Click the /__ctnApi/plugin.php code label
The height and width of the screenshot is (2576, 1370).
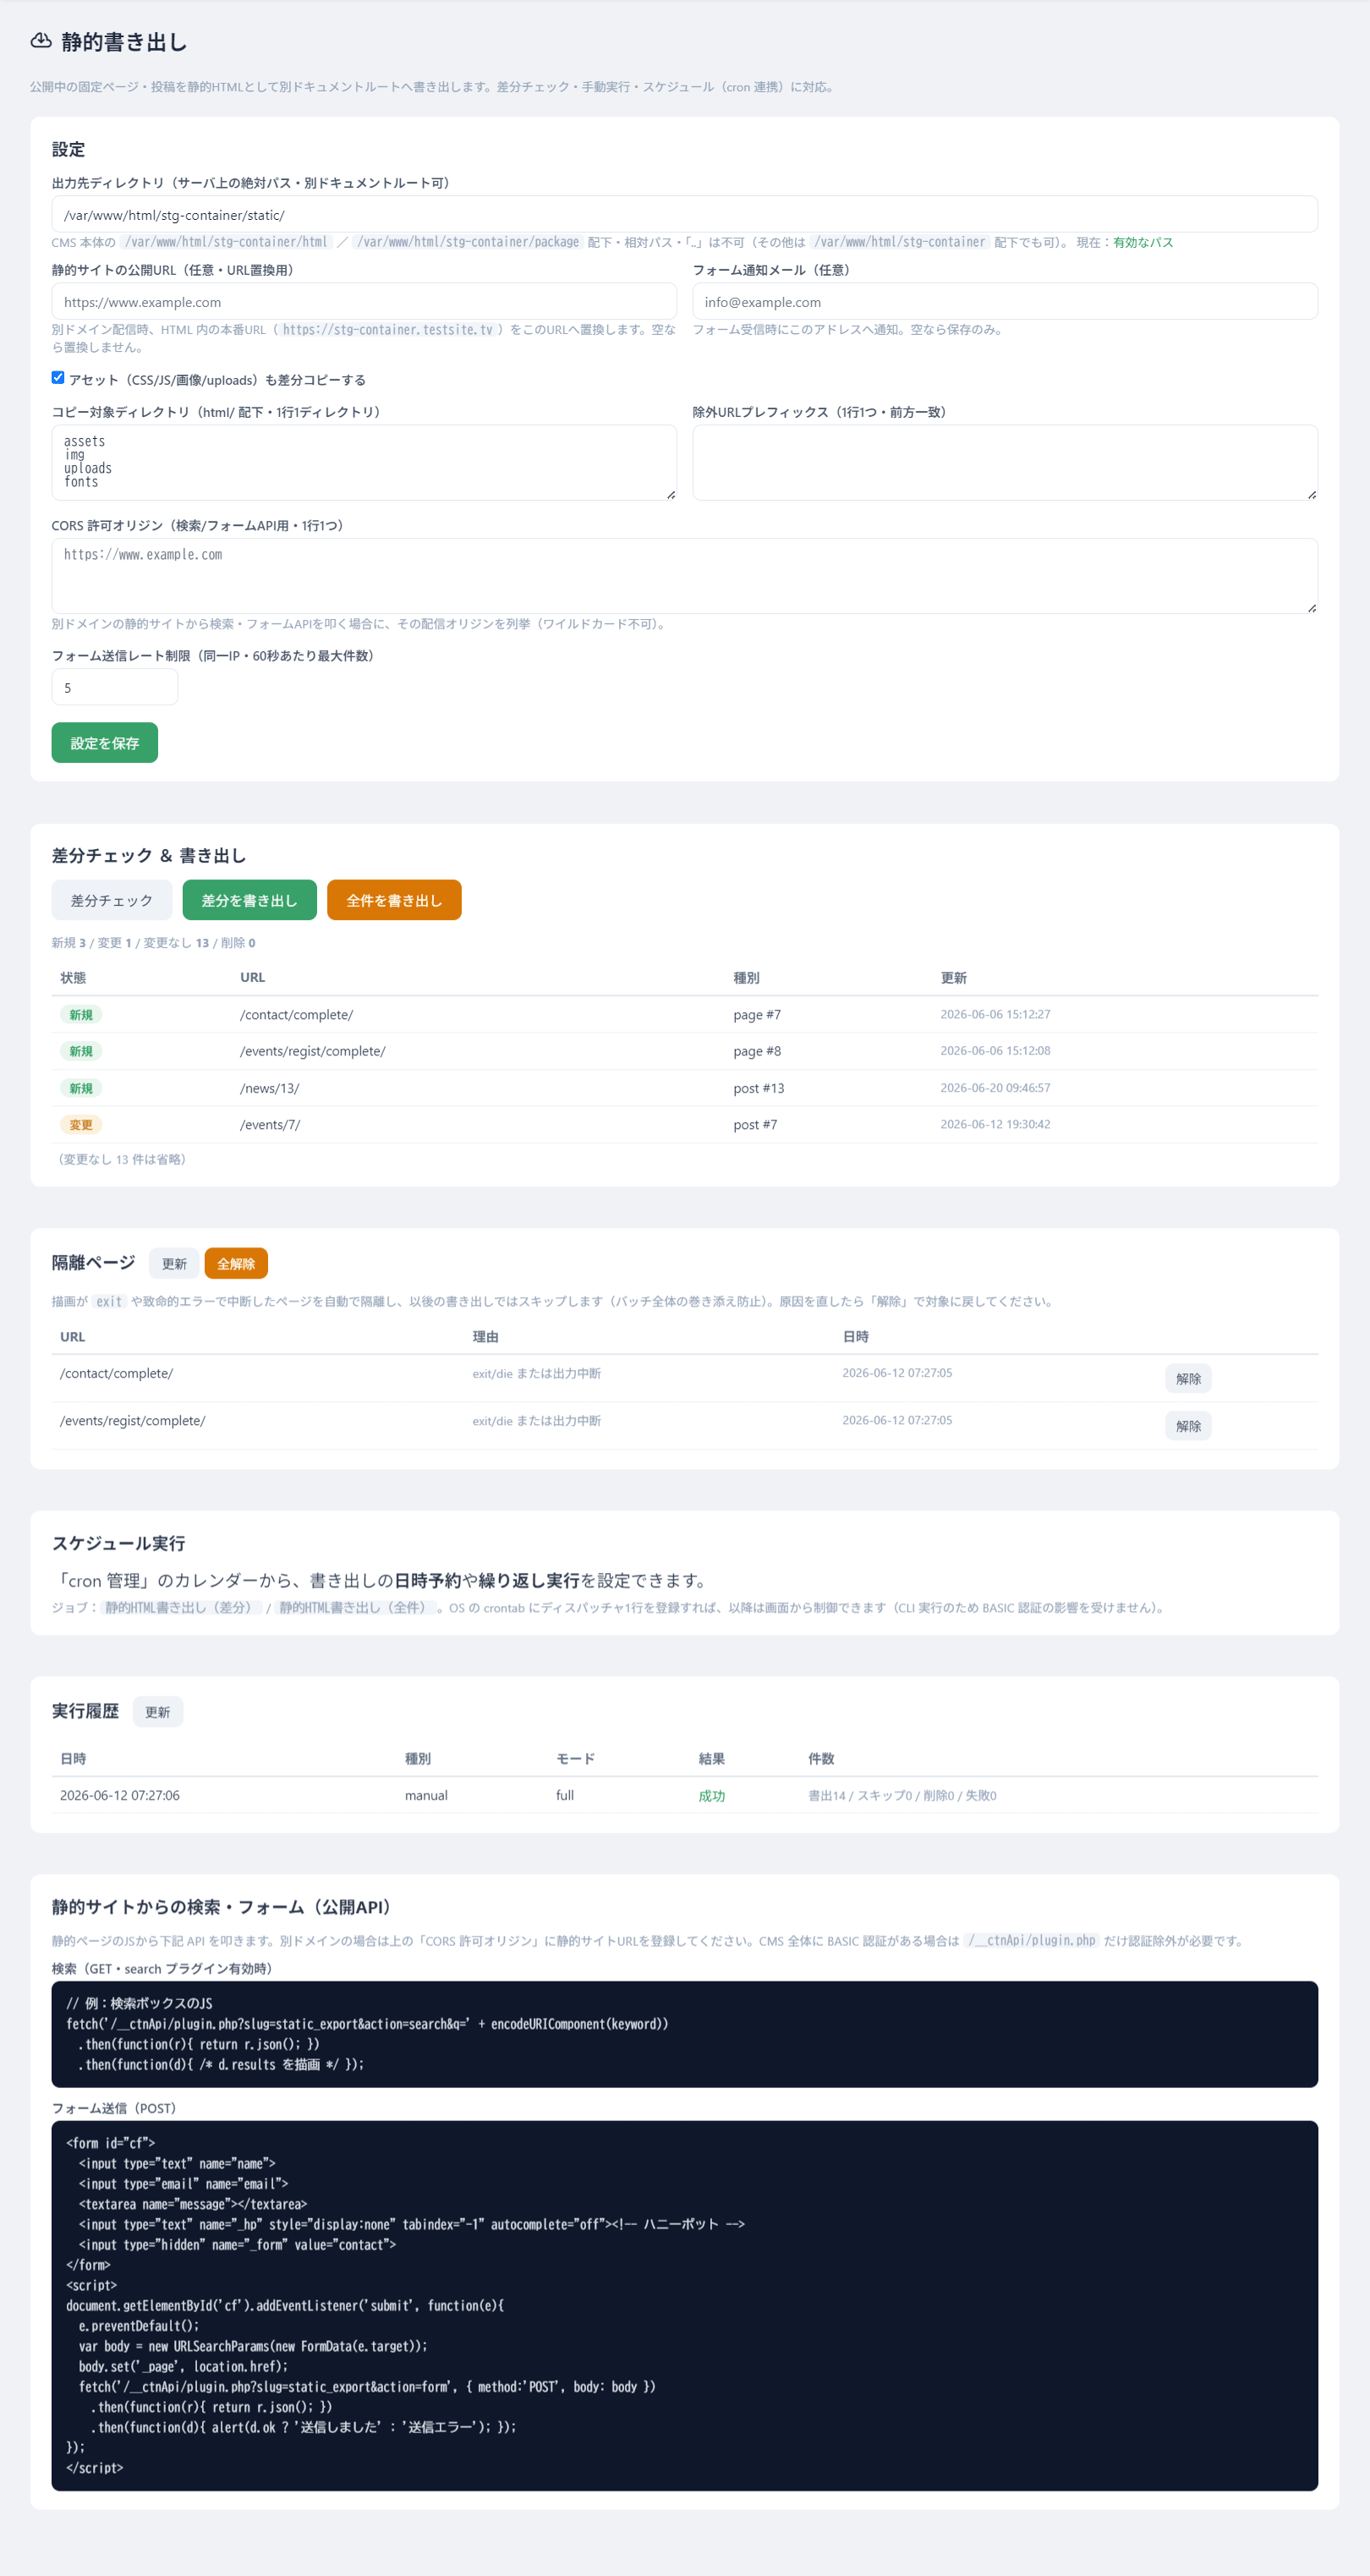1032,1941
